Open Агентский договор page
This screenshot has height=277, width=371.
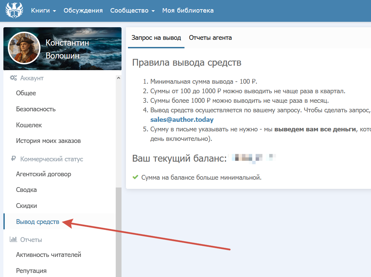tap(44, 174)
